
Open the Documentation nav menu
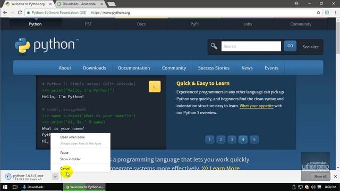click(x=134, y=68)
